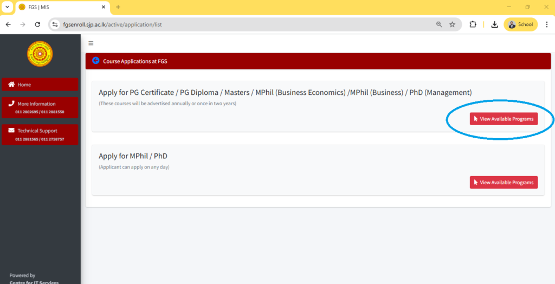Screen dimensions: 555x284
Task: Open the browser Extensions puzzle icon
Action: pyautogui.click(x=473, y=24)
